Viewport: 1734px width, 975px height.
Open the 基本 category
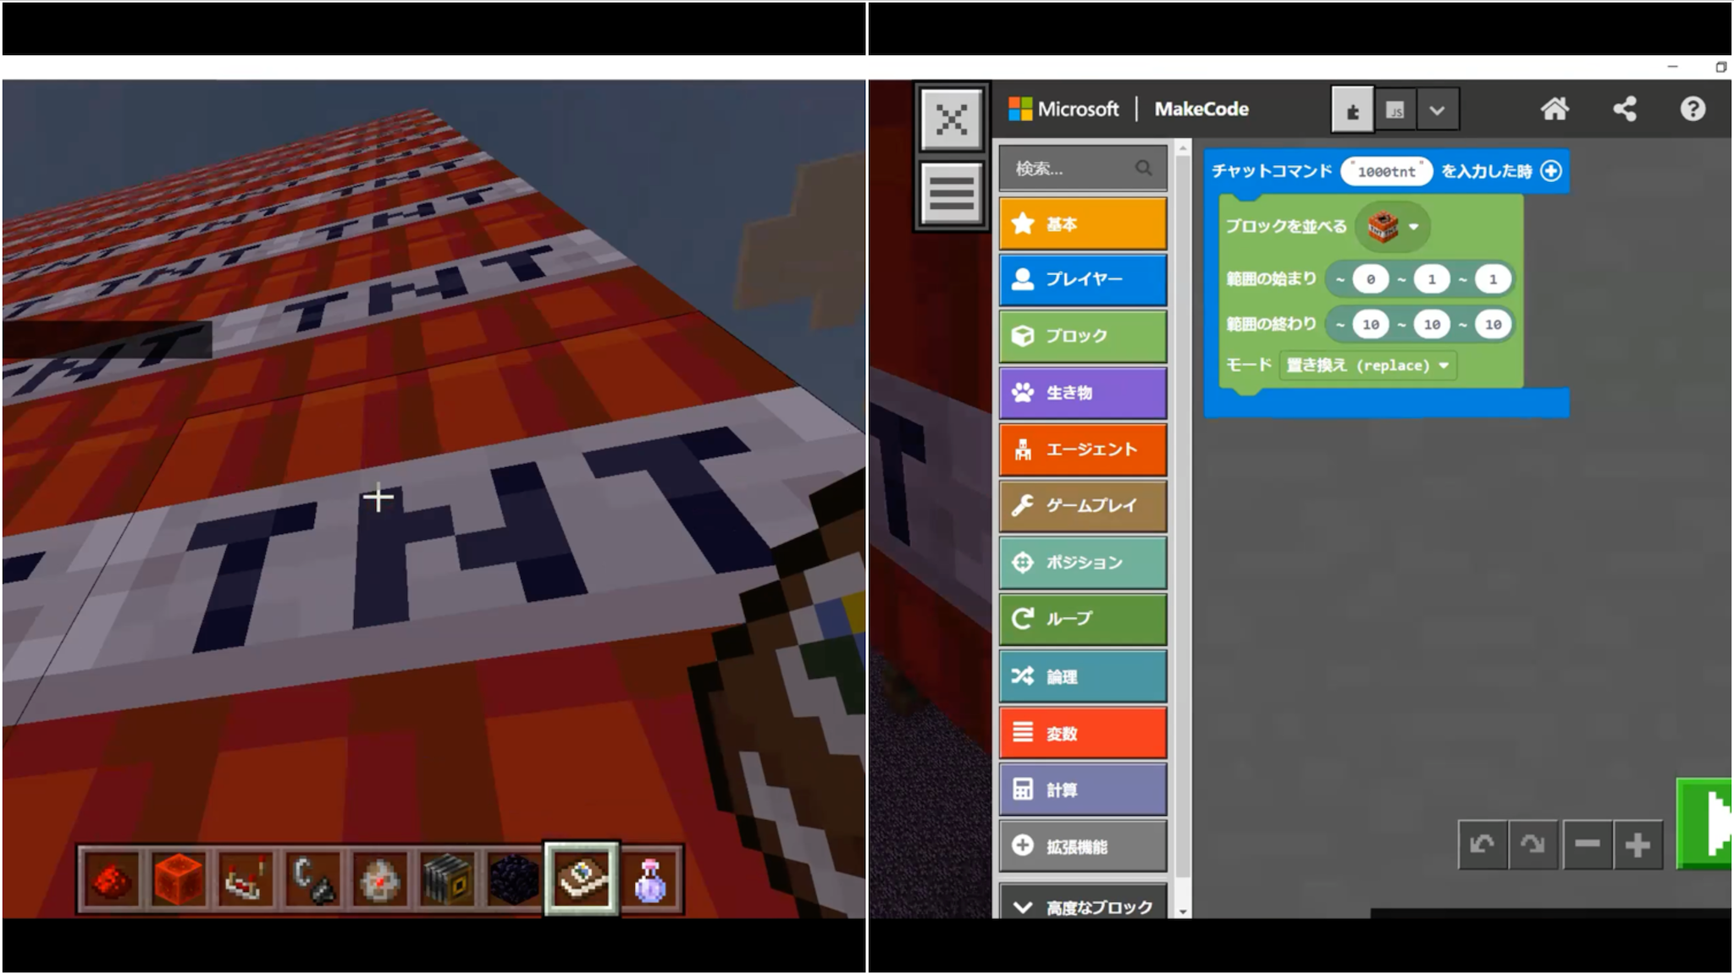coord(1083,224)
